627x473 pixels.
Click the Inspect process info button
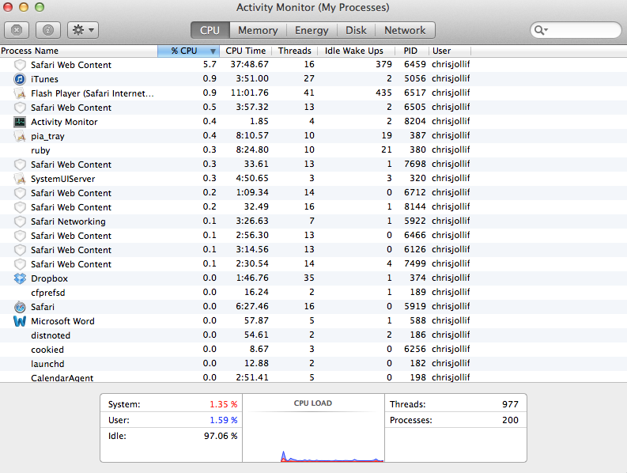coord(48,30)
